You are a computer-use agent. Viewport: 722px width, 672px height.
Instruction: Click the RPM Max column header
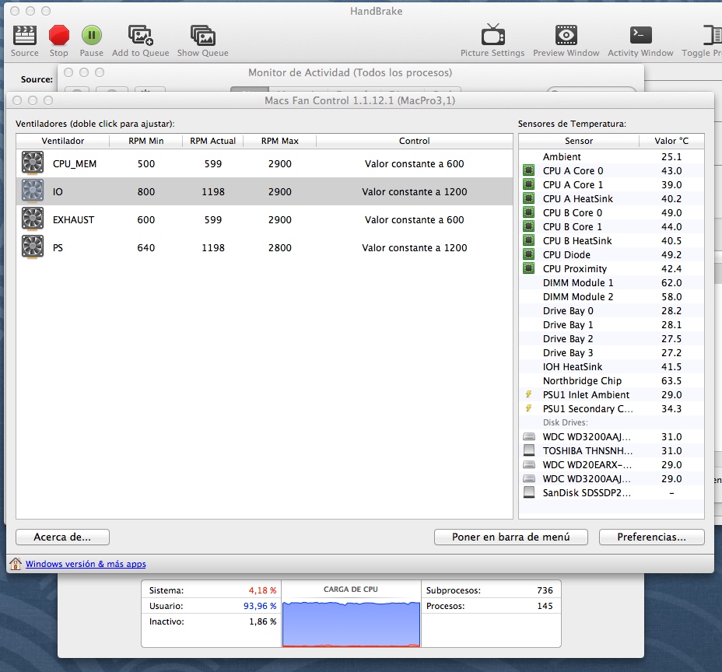point(280,141)
